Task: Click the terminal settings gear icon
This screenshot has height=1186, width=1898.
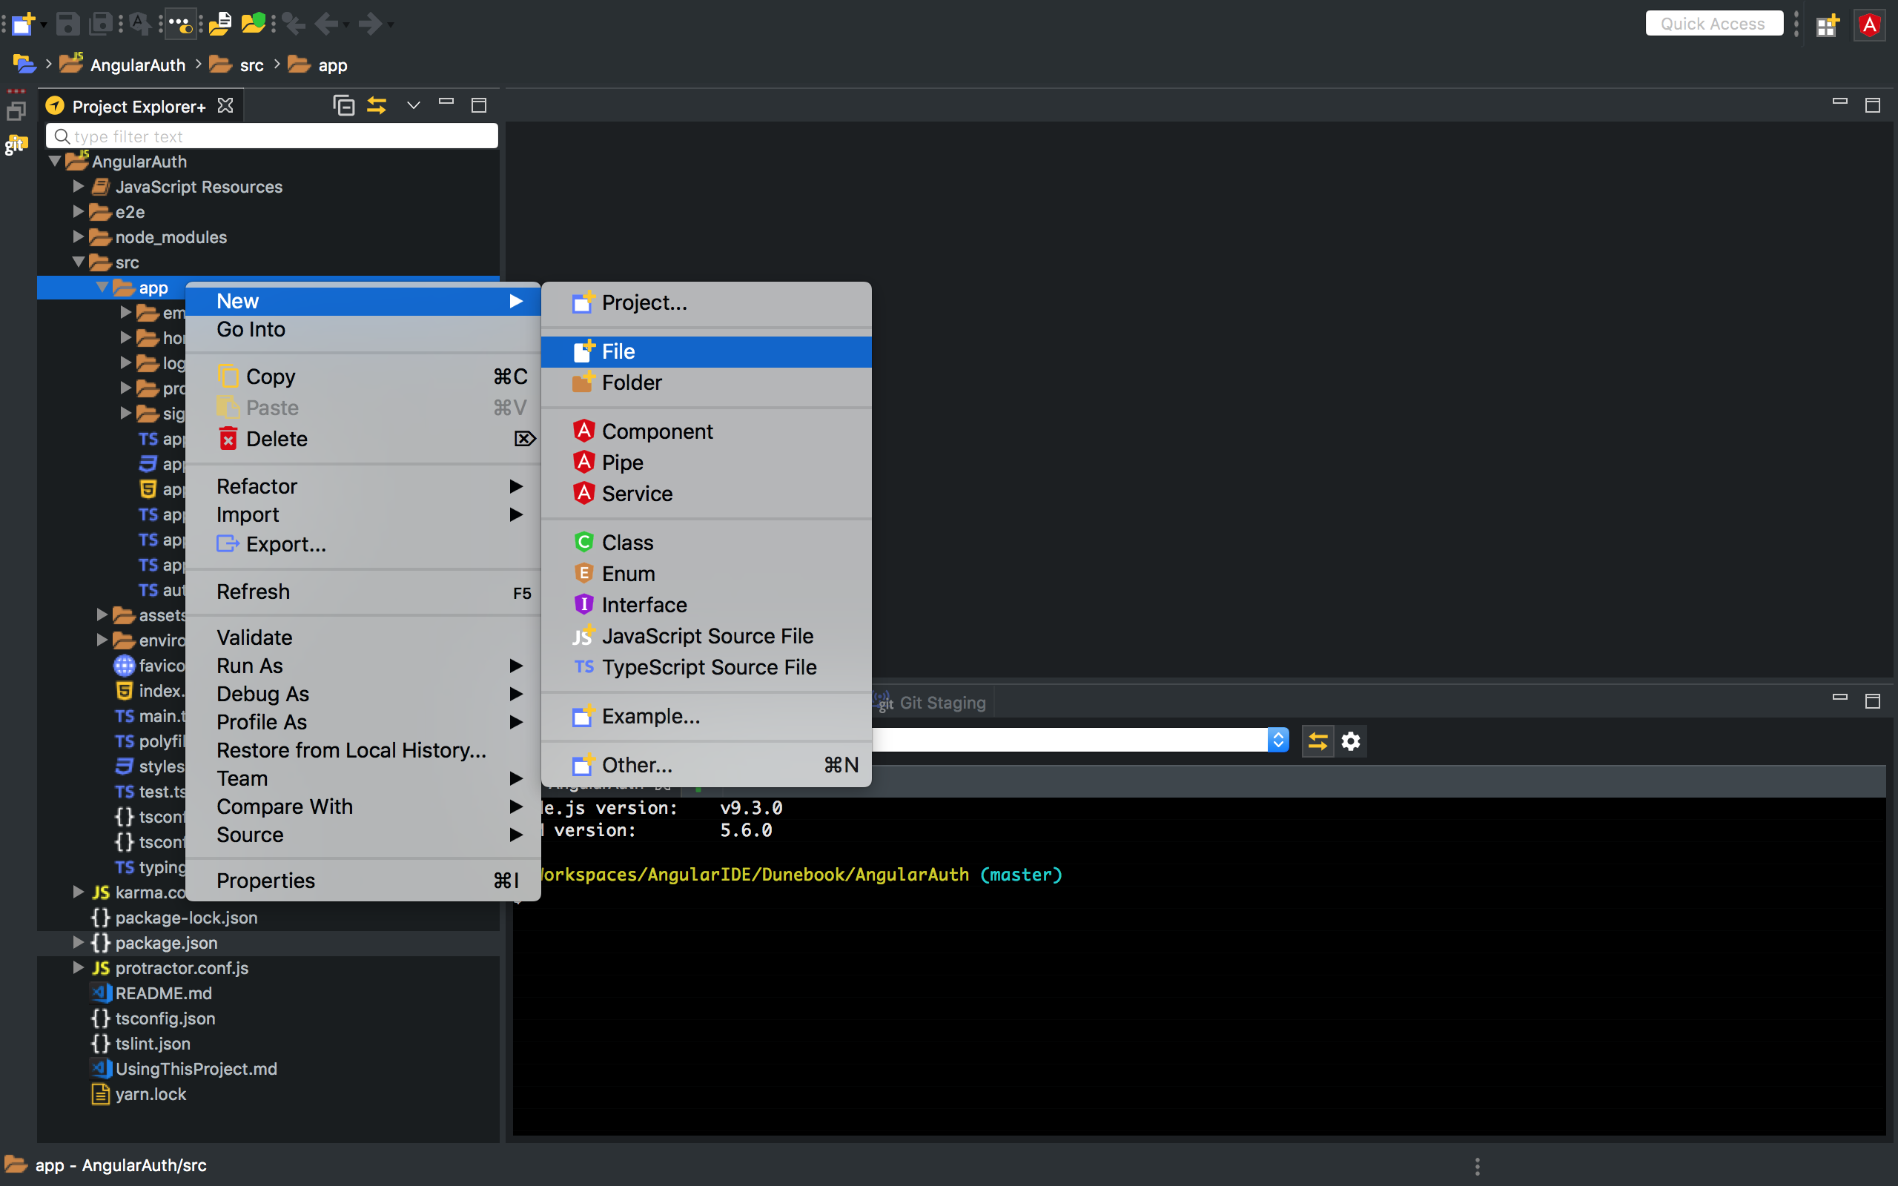Action: (1351, 741)
